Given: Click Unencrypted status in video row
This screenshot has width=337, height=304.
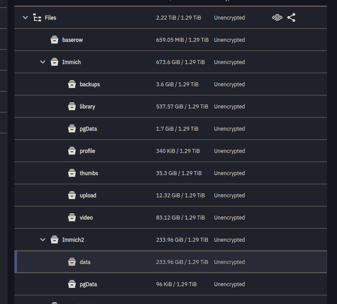Looking at the screenshot, I should (229, 218).
